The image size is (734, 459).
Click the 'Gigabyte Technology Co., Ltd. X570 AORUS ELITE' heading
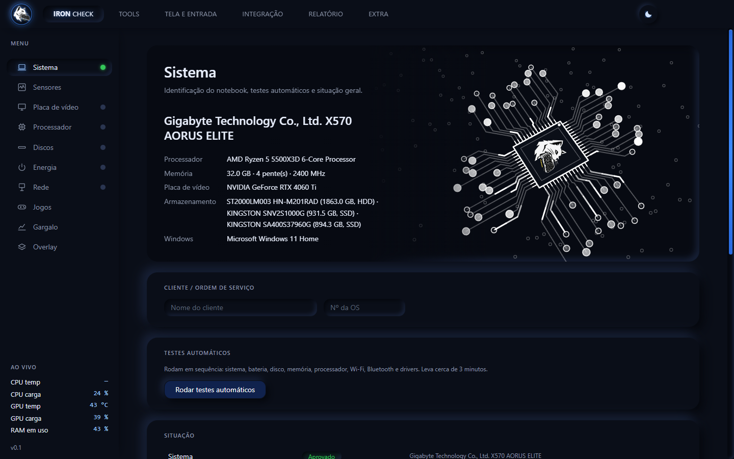pyautogui.click(x=258, y=128)
